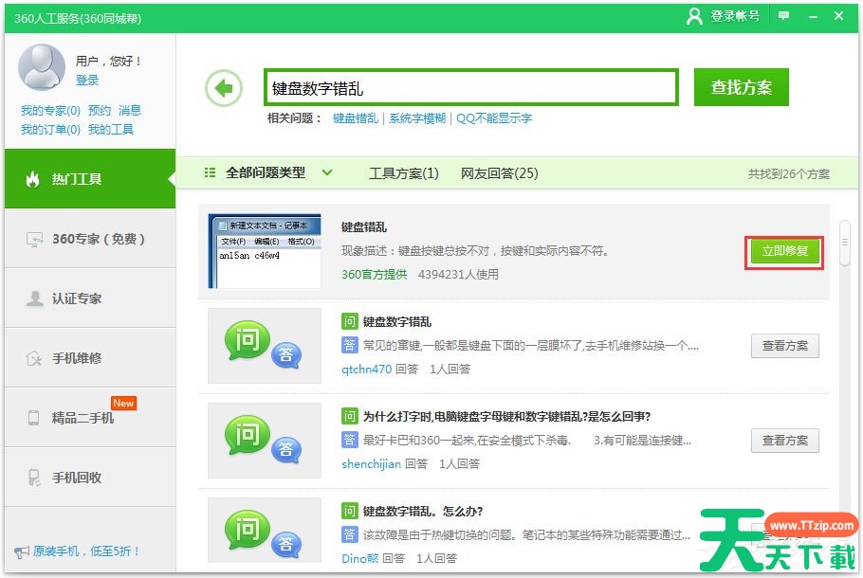Click the 键盘数字错乱 search input field

[470, 88]
